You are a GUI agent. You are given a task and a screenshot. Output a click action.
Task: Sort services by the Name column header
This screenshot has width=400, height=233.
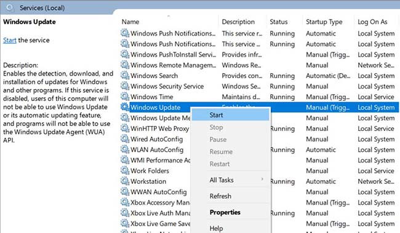point(130,22)
